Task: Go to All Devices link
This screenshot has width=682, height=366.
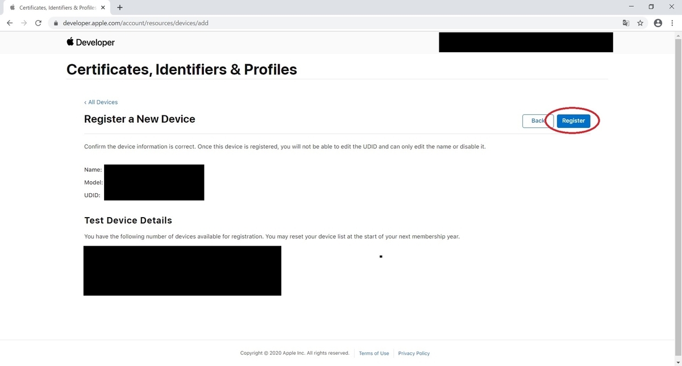Action: coord(101,102)
